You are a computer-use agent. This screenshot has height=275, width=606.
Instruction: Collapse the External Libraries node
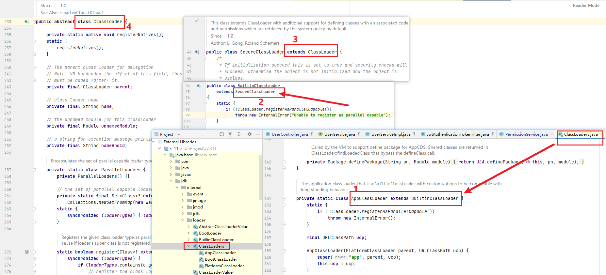coord(154,142)
